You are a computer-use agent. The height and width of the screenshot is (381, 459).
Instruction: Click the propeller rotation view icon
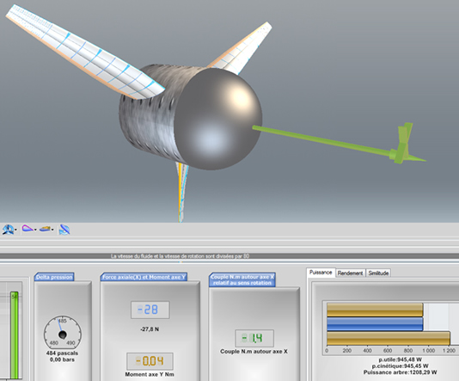click(8, 230)
